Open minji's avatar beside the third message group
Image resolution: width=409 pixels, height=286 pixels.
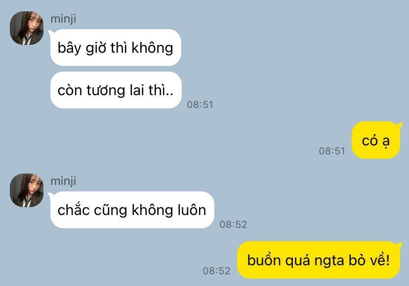point(27,190)
